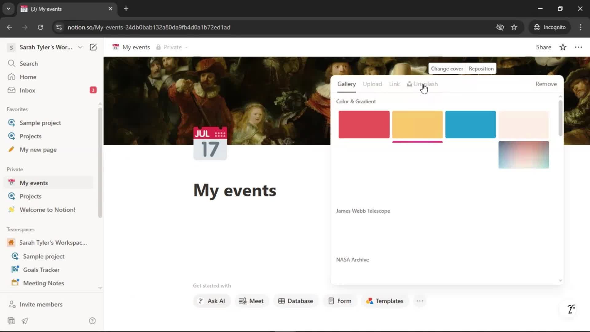Screen dimensions: 590x332
Task: Reload the browser page
Action: 40,27
